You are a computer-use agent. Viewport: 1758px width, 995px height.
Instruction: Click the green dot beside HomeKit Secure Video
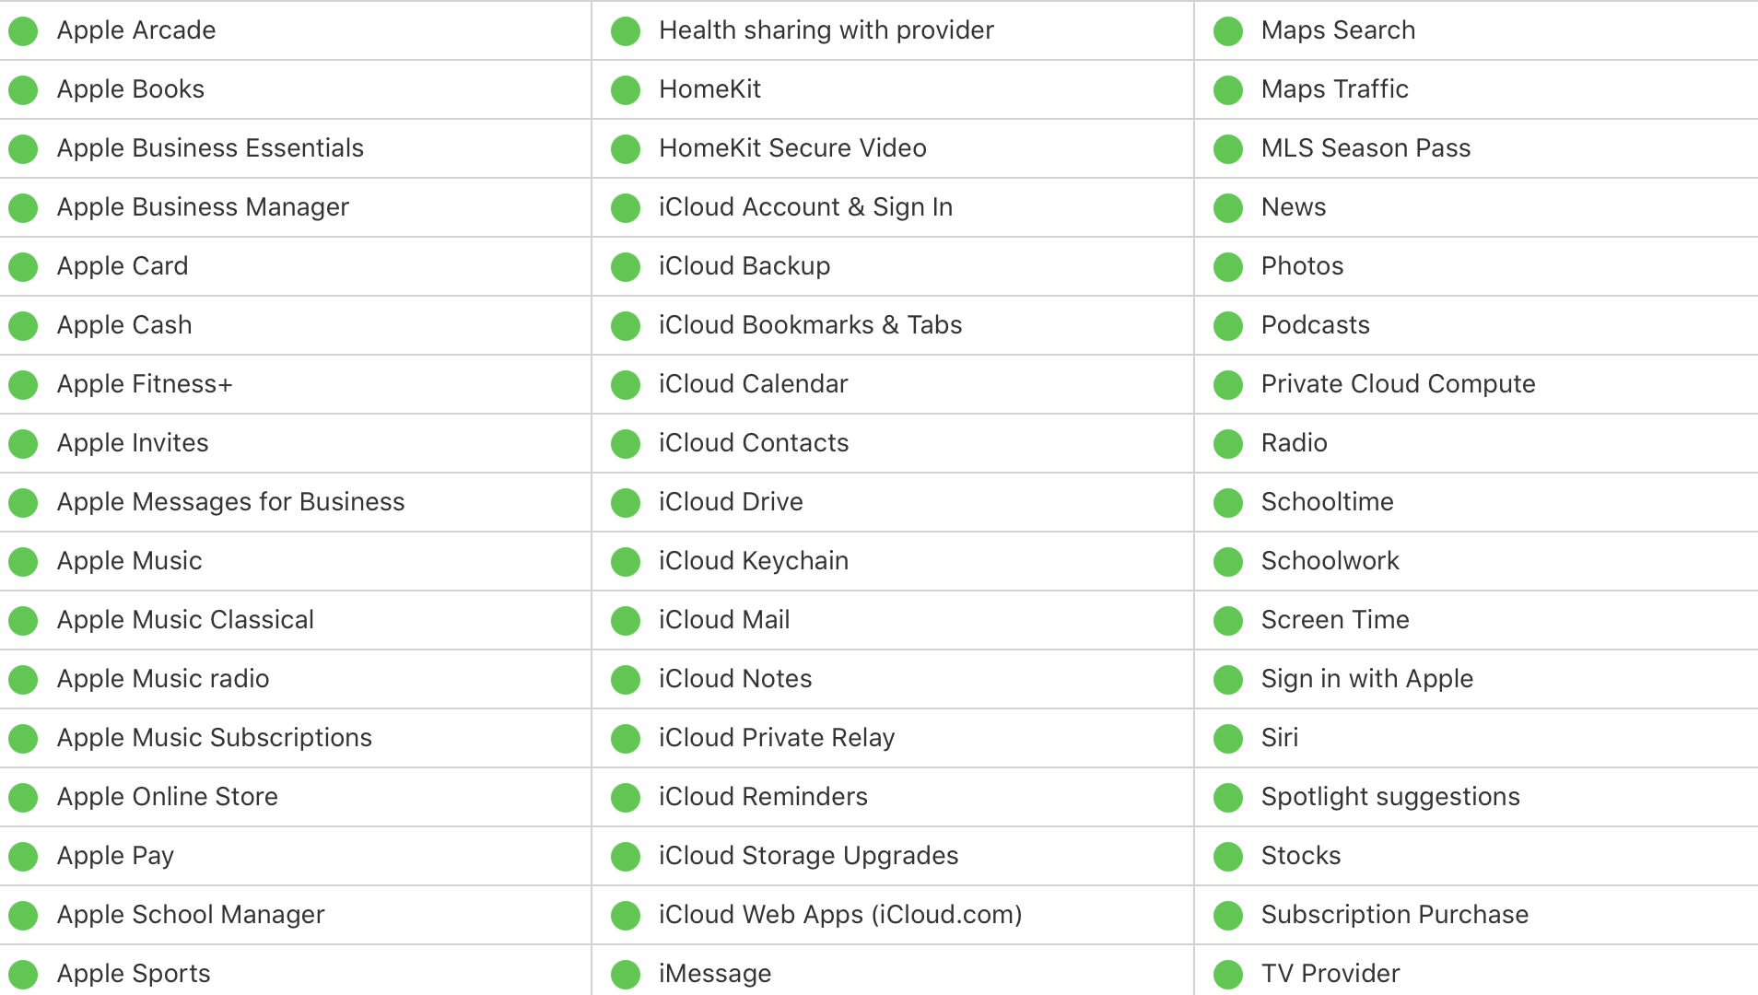pyautogui.click(x=626, y=148)
